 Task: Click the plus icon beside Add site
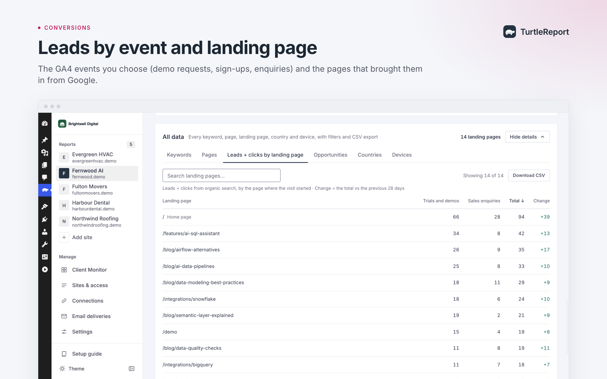(64, 237)
